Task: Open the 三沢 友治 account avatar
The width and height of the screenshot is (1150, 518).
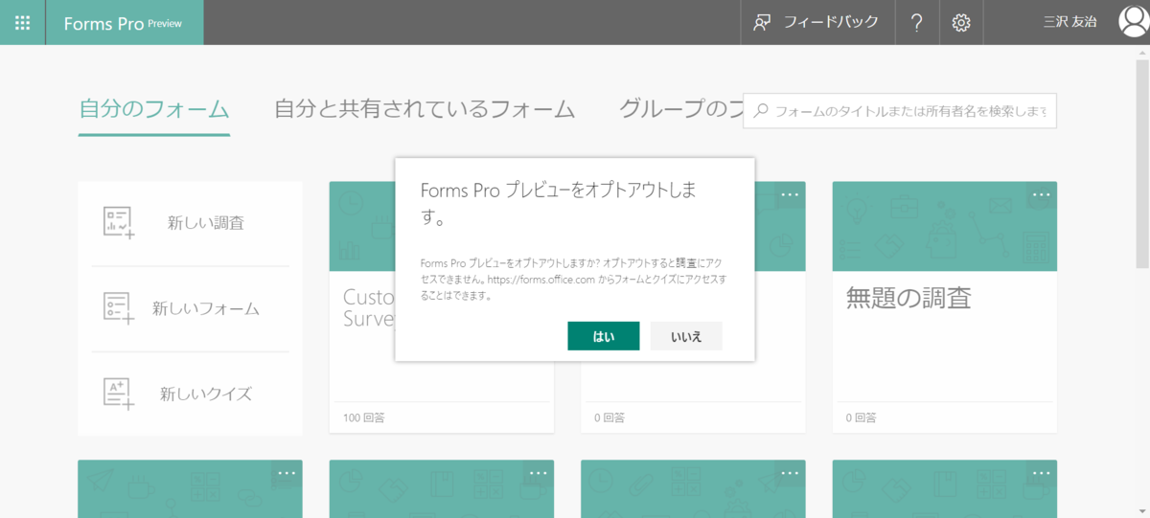Action: [x=1134, y=22]
